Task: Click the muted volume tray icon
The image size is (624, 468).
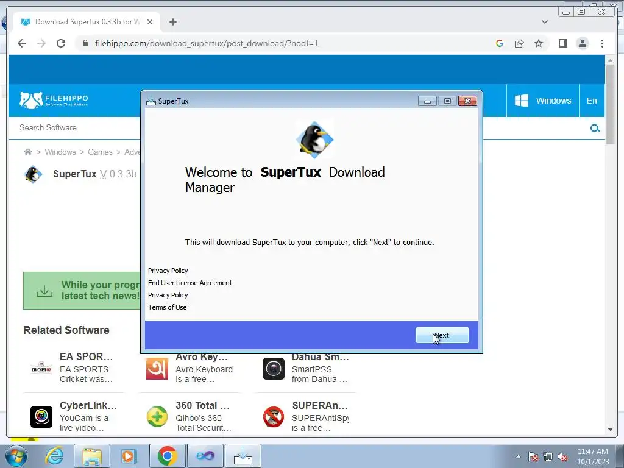Action: pyautogui.click(x=562, y=457)
